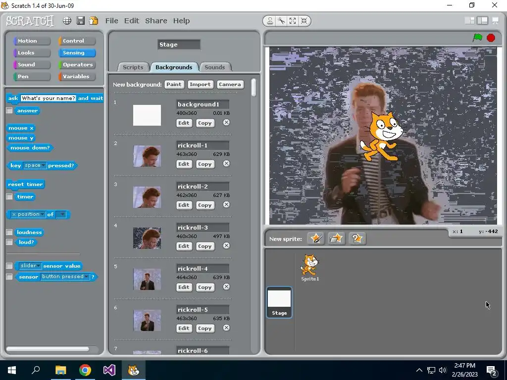Image resolution: width=507 pixels, height=380 pixels.
Task: Switch to the Scripts tab
Action: pyautogui.click(x=133, y=67)
